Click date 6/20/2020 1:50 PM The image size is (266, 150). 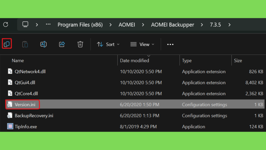click(x=139, y=105)
